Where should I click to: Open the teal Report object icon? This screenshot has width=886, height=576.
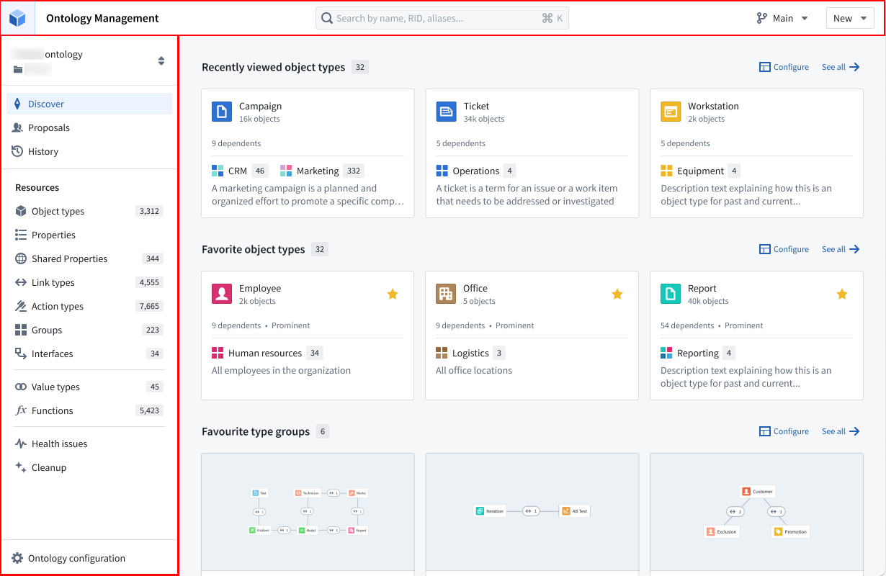click(x=671, y=294)
